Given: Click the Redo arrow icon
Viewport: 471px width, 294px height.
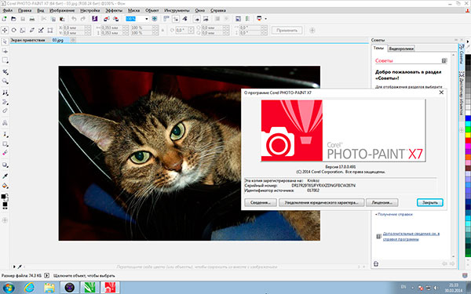Looking at the screenshot, I should click(x=83, y=19).
